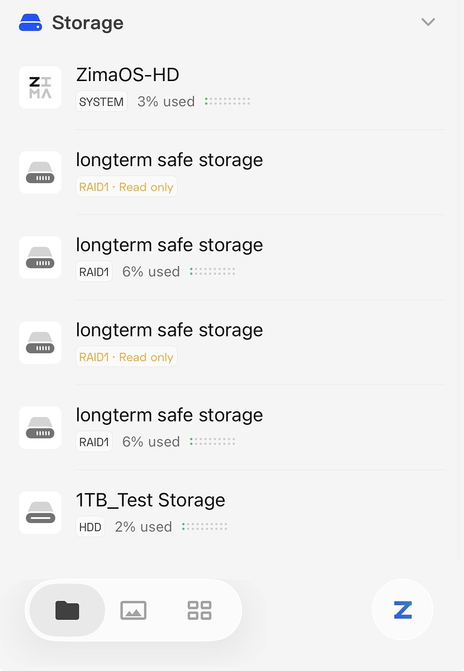Click the first RAID1 · Read only badge
Viewport: 464px width, 671px height.
pyautogui.click(x=126, y=187)
